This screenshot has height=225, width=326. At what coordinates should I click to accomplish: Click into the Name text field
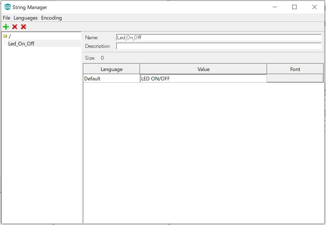click(219, 37)
